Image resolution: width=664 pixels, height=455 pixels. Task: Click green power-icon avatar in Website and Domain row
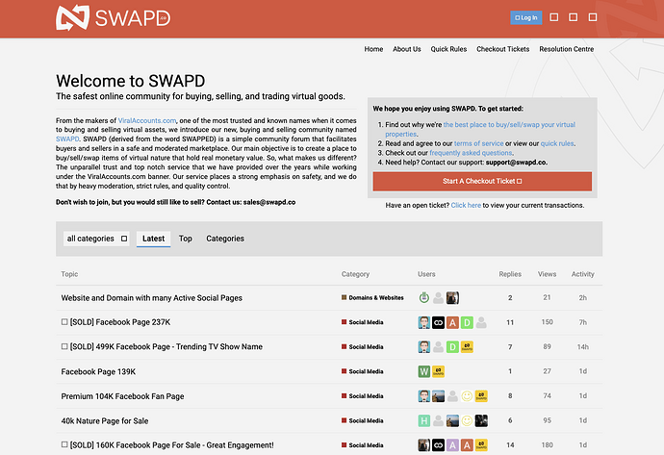[x=423, y=298]
